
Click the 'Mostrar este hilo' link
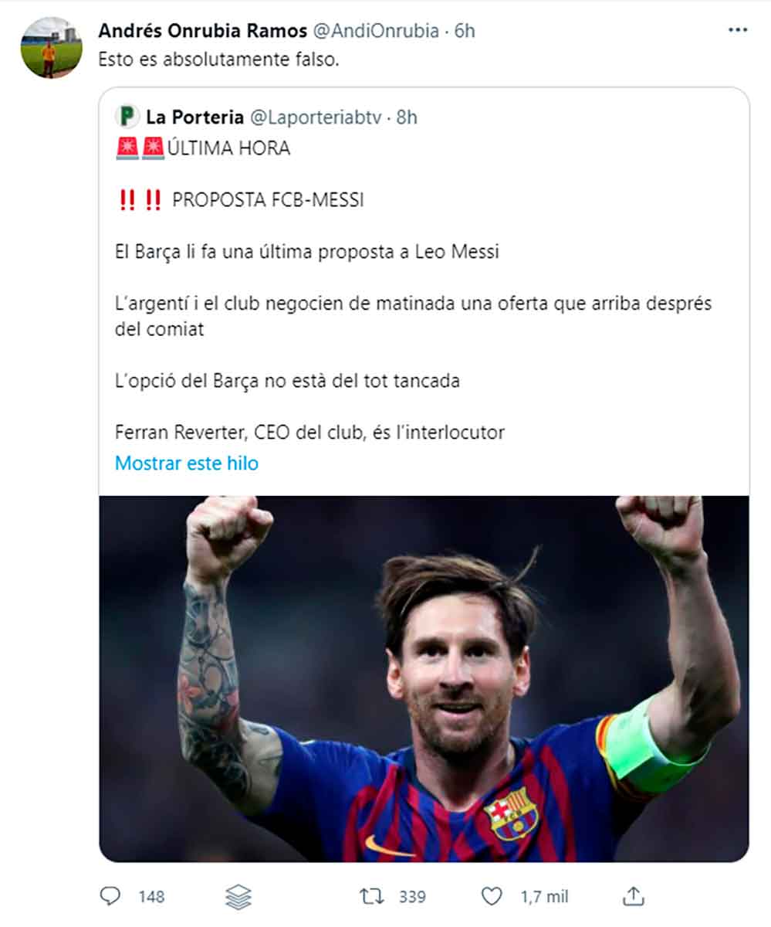tap(186, 463)
